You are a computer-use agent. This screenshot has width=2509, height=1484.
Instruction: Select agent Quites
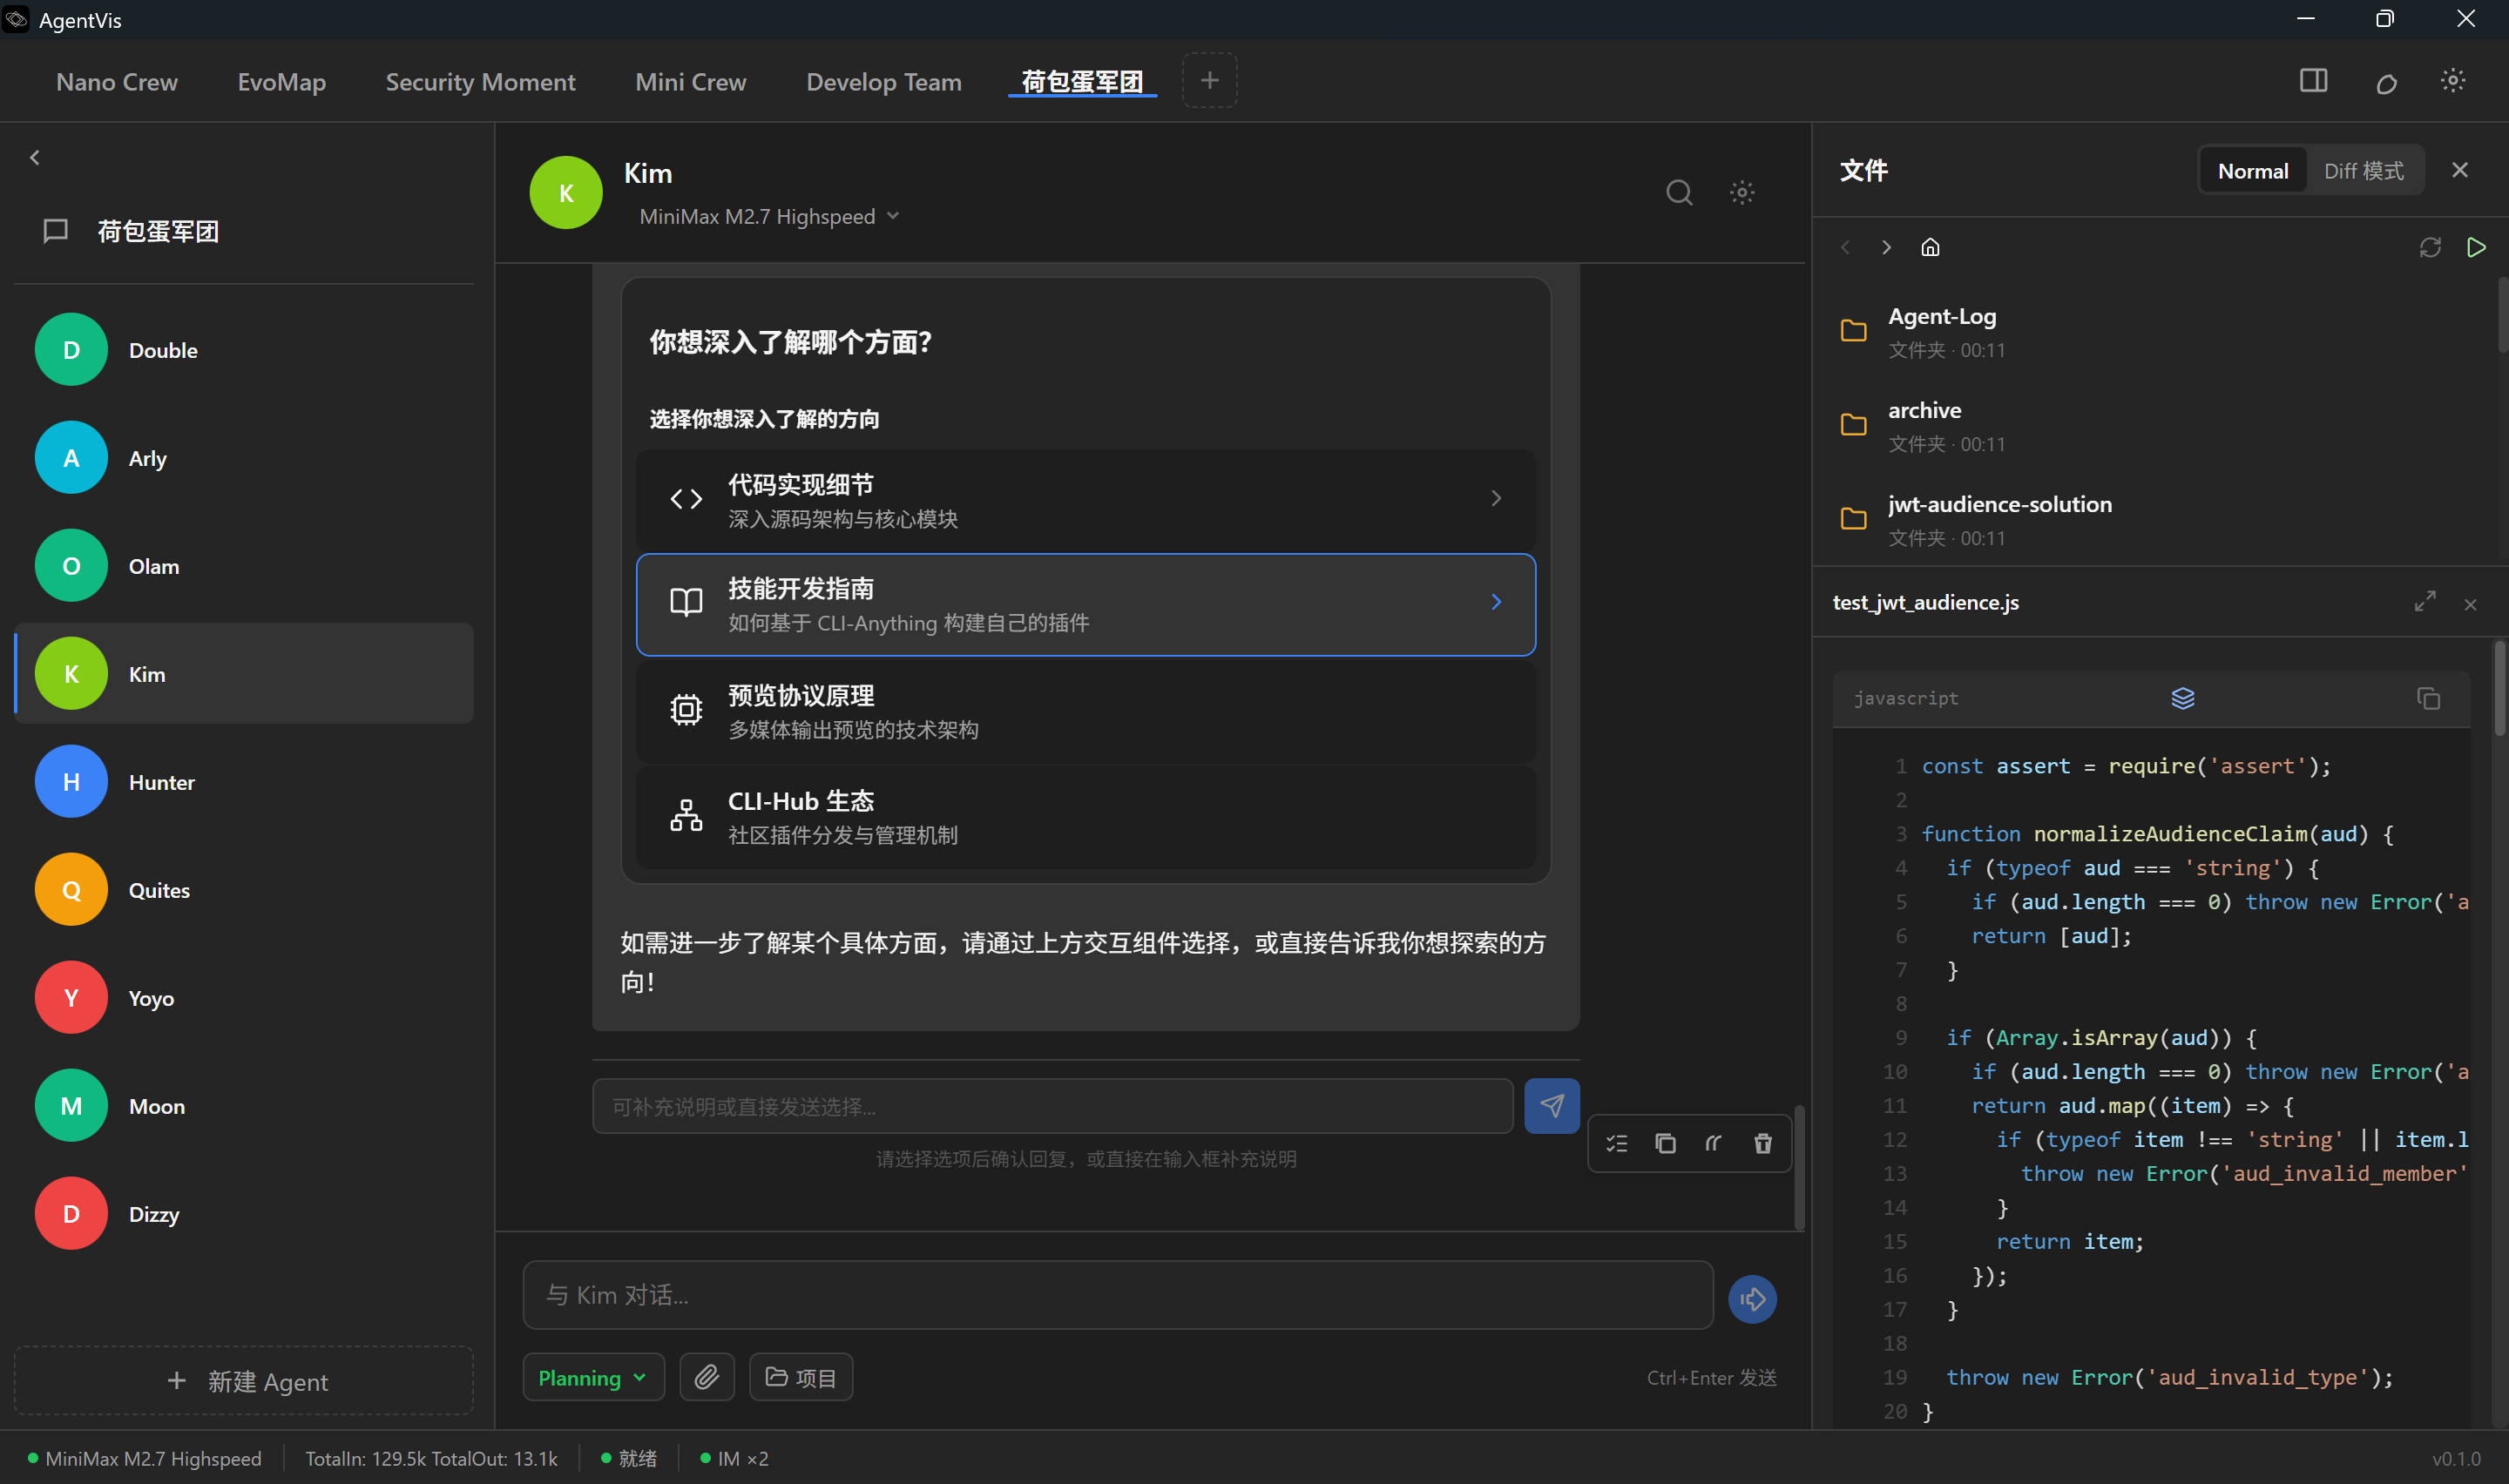(x=244, y=890)
